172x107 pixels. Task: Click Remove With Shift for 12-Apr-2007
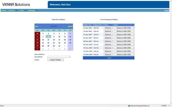[x=124, y=28]
